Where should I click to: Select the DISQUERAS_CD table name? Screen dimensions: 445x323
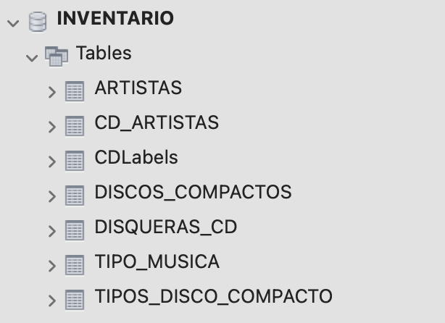pos(165,227)
